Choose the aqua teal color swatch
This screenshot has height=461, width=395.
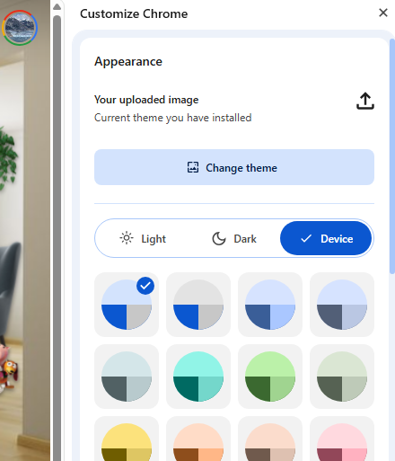pos(198,377)
